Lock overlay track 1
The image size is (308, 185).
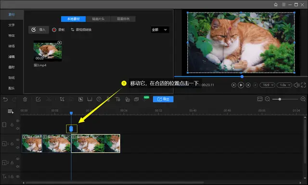coord(12,144)
